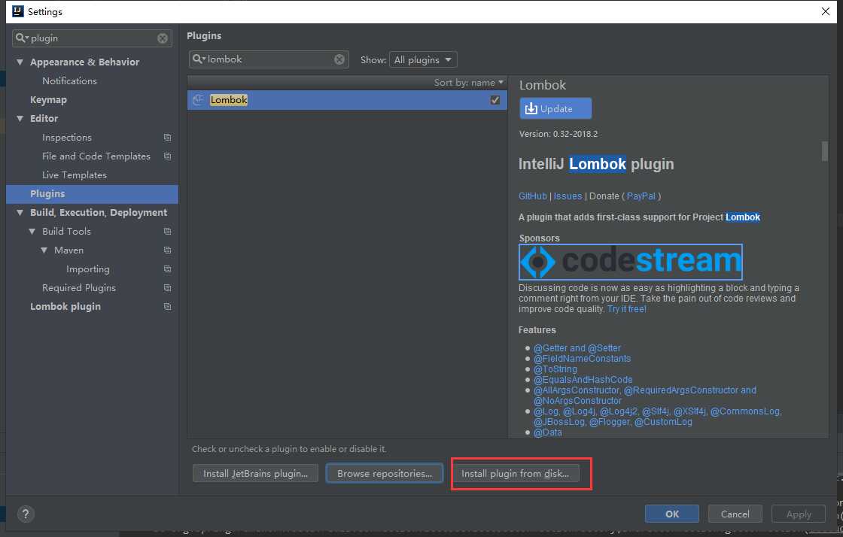Click the project-level icon beside Lombok plugin
Screen dimensions: 843x537
pyautogui.click(x=167, y=307)
